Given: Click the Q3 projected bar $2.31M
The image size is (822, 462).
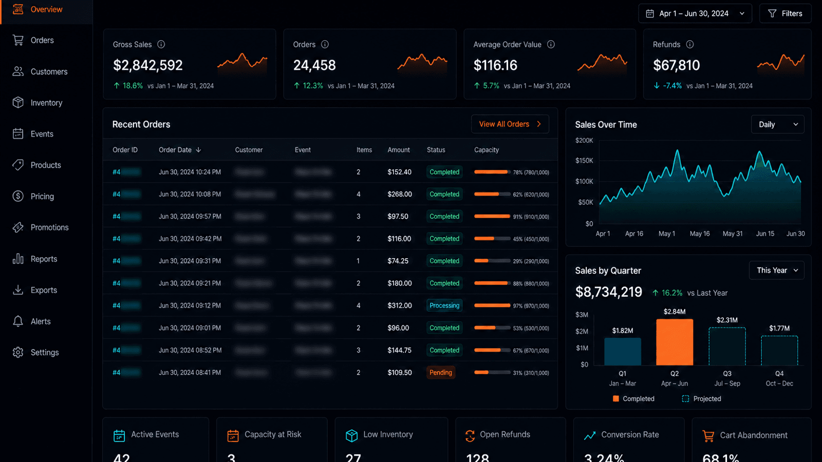Looking at the screenshot, I should pyautogui.click(x=727, y=346).
